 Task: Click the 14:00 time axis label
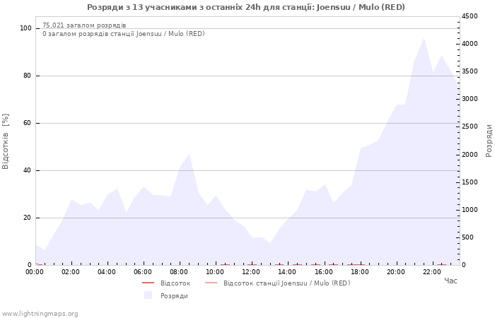(x=287, y=272)
